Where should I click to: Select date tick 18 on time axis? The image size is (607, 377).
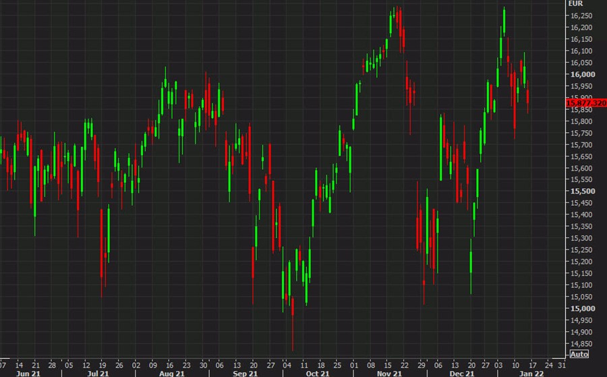[x=321, y=365]
